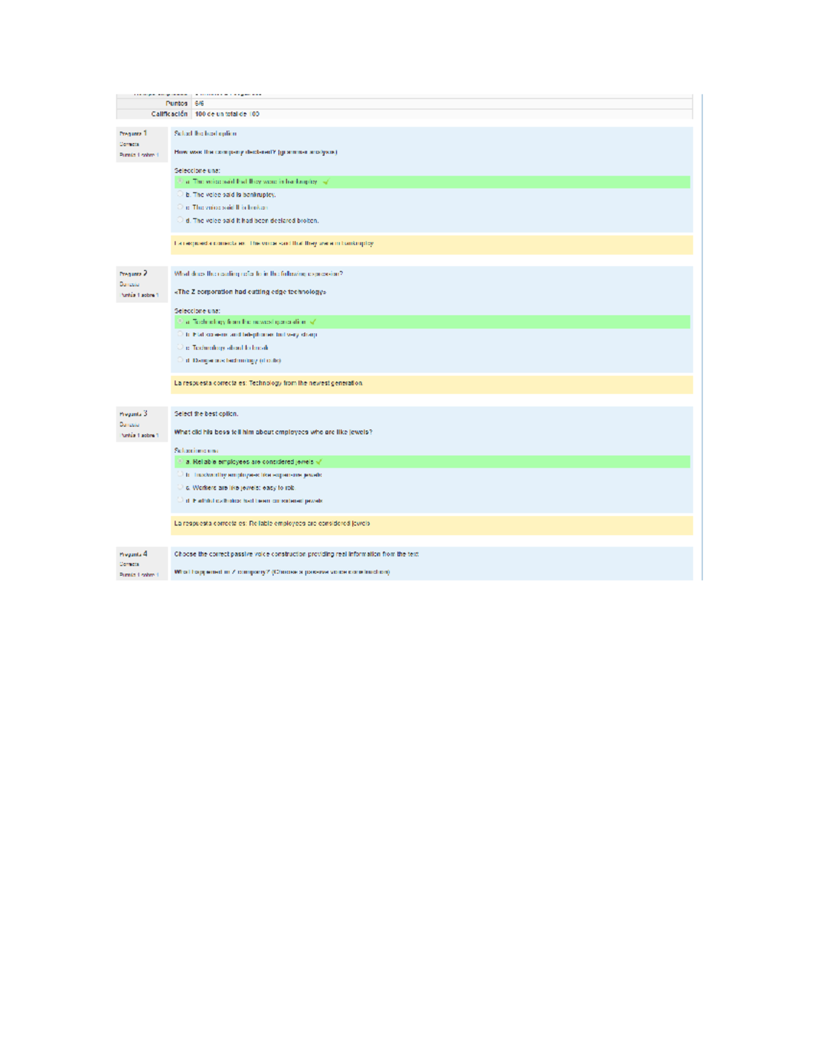Click the Pregunta 4 question text

click(297, 555)
